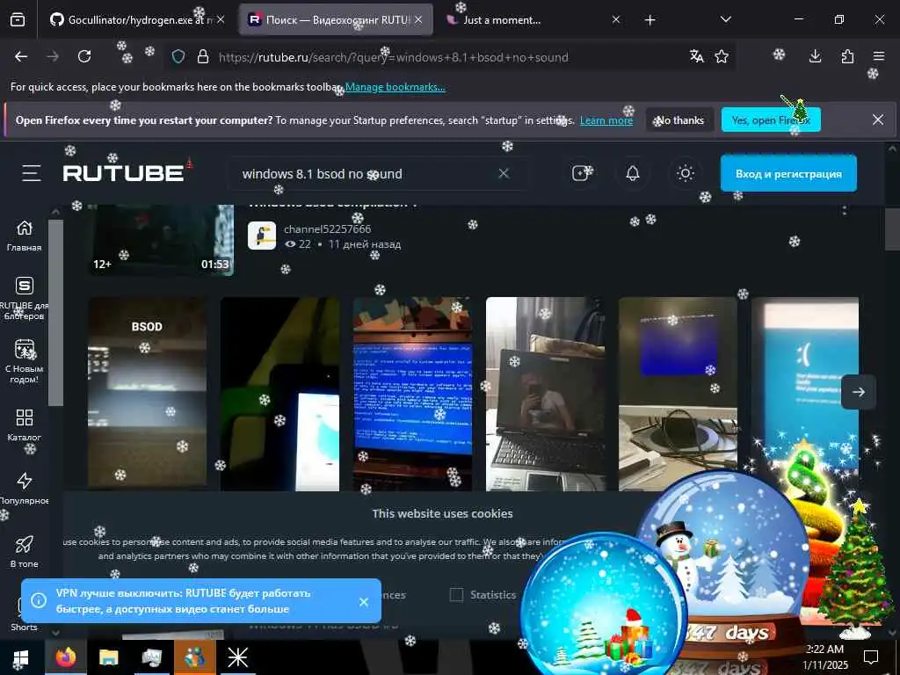
Task: Go to Главная in the sidebar
Action: (x=24, y=236)
